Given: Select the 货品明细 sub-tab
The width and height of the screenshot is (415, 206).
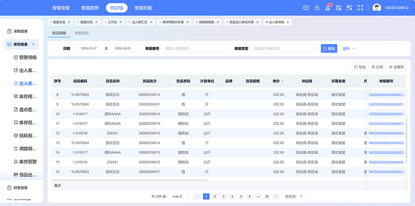Looking at the screenshot, I should pos(59,33).
